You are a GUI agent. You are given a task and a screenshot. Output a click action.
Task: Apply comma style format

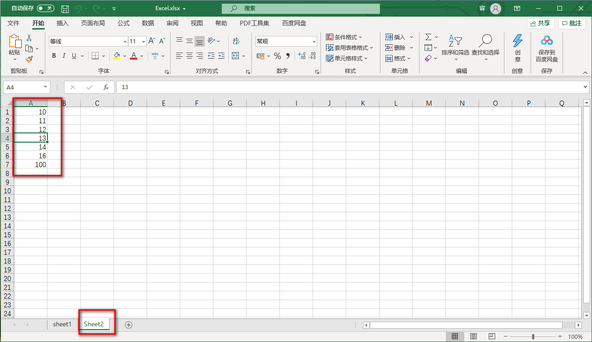(288, 56)
